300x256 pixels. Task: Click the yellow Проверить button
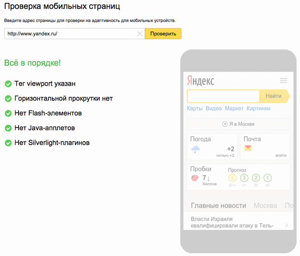click(x=163, y=34)
